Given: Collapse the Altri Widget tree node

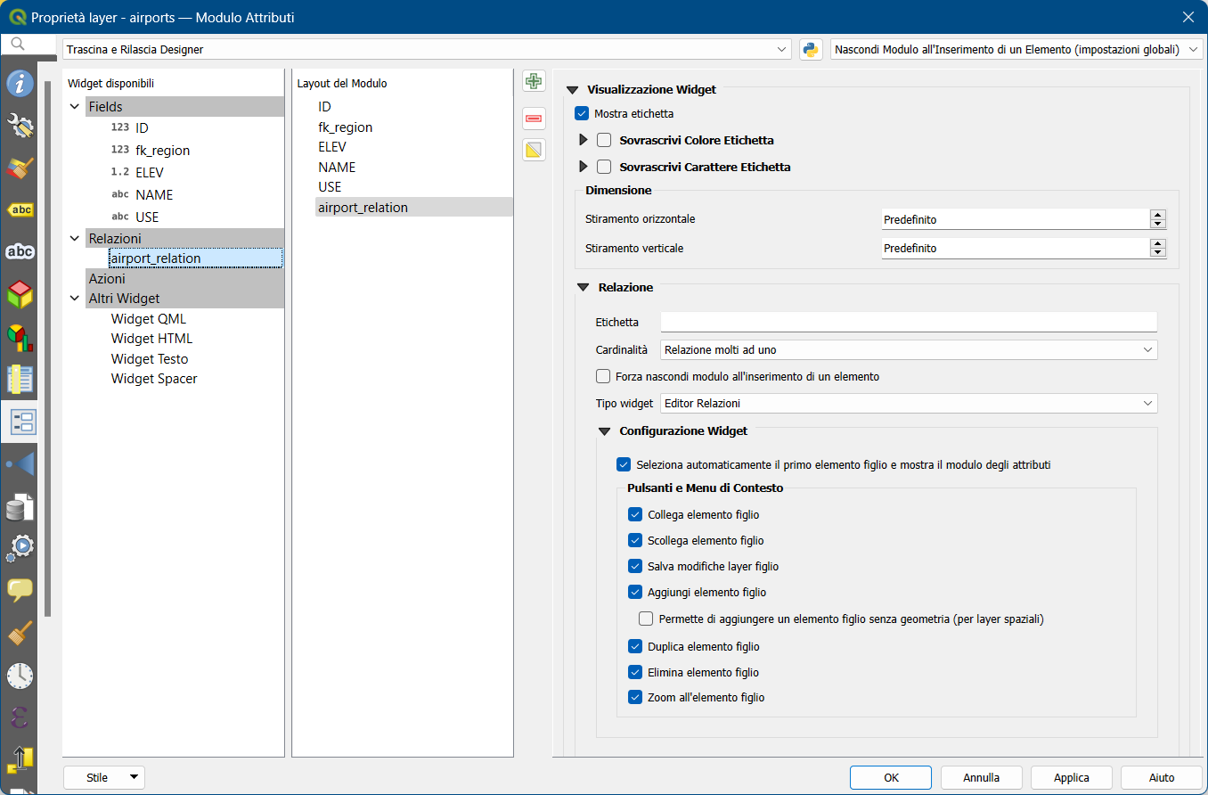Looking at the screenshot, I should pyautogui.click(x=75, y=299).
